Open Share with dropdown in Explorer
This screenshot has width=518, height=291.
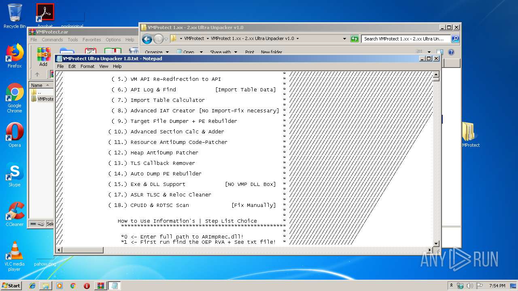point(223,52)
